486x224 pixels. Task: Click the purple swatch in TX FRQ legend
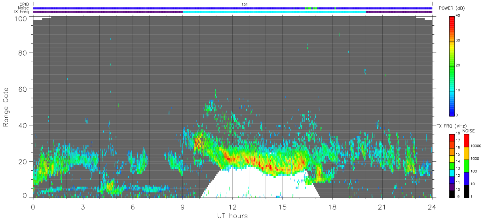coord(452,187)
